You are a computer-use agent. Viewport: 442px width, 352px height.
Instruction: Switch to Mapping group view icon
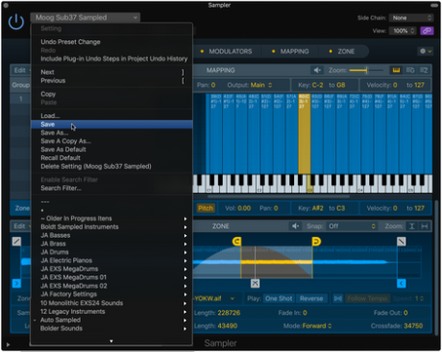[410, 70]
